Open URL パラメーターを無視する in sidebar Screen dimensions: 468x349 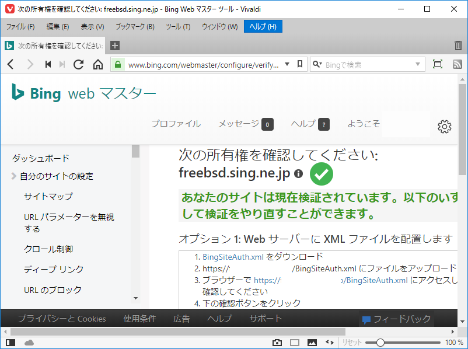[69, 223]
